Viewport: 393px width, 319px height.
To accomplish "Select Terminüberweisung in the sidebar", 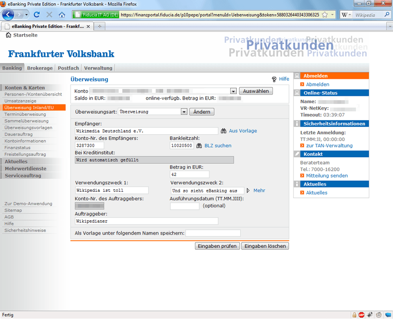I will coord(25,114).
